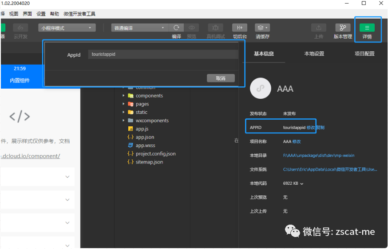Viewport: 388px width, 249px height.
Task: Click the code brackets </> icon in simulator
Action: click(20, 117)
